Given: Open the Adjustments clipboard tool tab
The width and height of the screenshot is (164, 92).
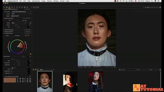Looking at the screenshot, I should tap(25, 7).
